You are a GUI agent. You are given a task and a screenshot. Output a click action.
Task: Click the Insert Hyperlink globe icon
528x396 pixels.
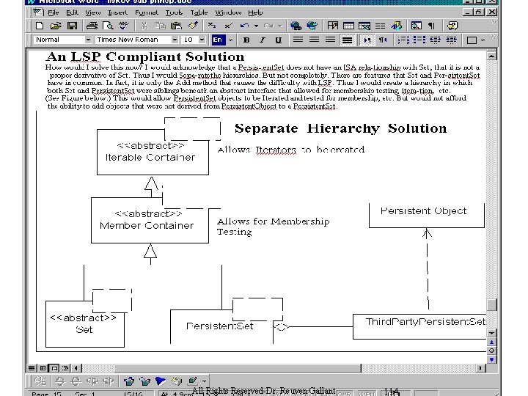pyautogui.click(x=296, y=26)
